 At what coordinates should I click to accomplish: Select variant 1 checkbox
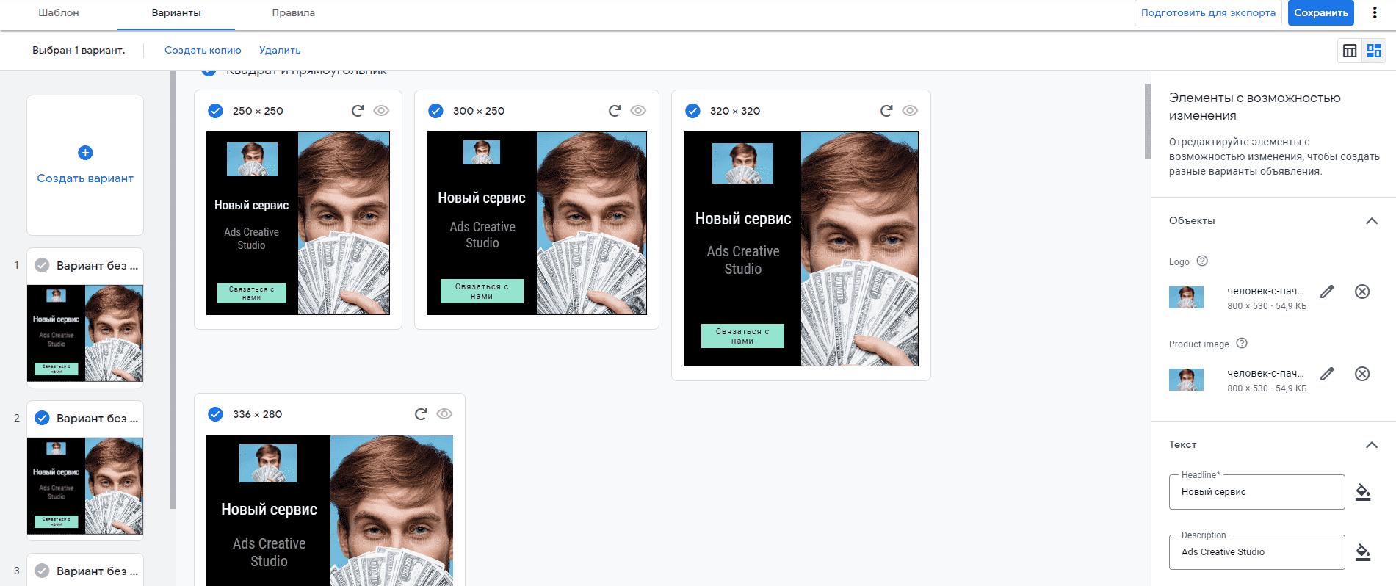click(43, 265)
